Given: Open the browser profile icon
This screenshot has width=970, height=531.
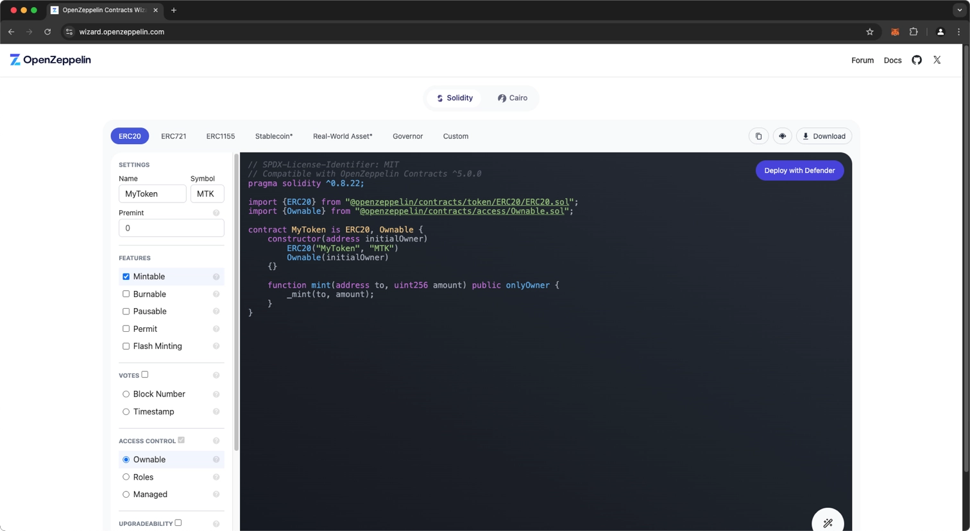Looking at the screenshot, I should (x=940, y=32).
